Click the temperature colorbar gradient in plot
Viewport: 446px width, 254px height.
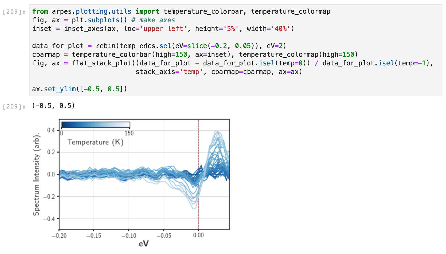96,125
